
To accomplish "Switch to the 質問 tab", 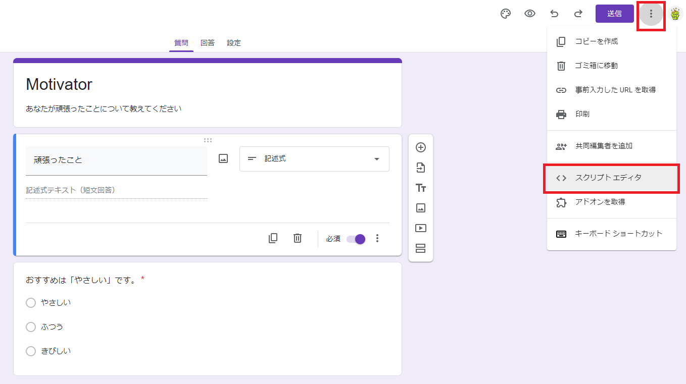I will pyautogui.click(x=181, y=43).
